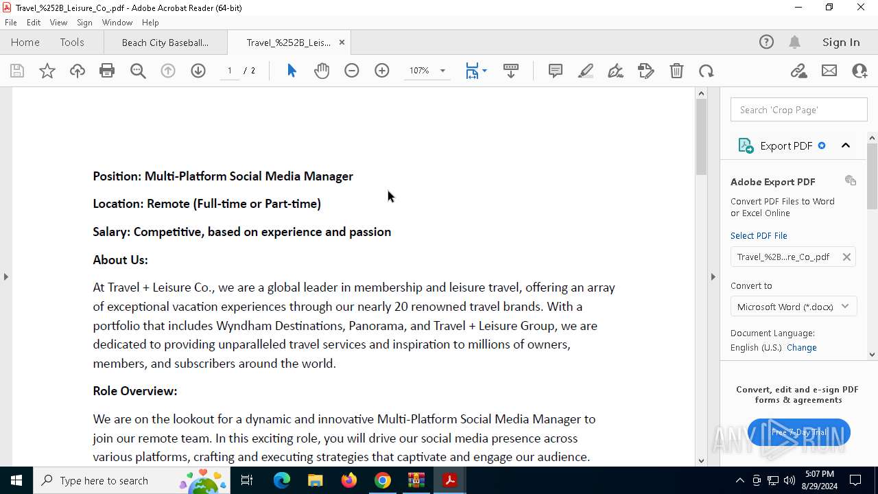This screenshot has height=494, width=878.
Task: Launch Google Chrome from the taskbar
Action: 383,480
